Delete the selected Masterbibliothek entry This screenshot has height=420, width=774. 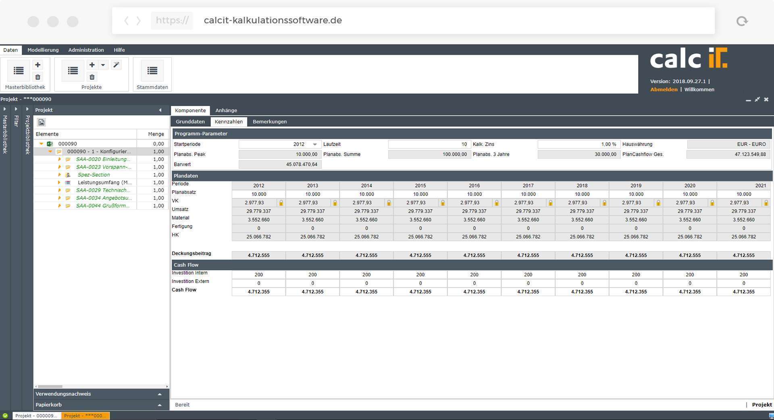click(37, 77)
